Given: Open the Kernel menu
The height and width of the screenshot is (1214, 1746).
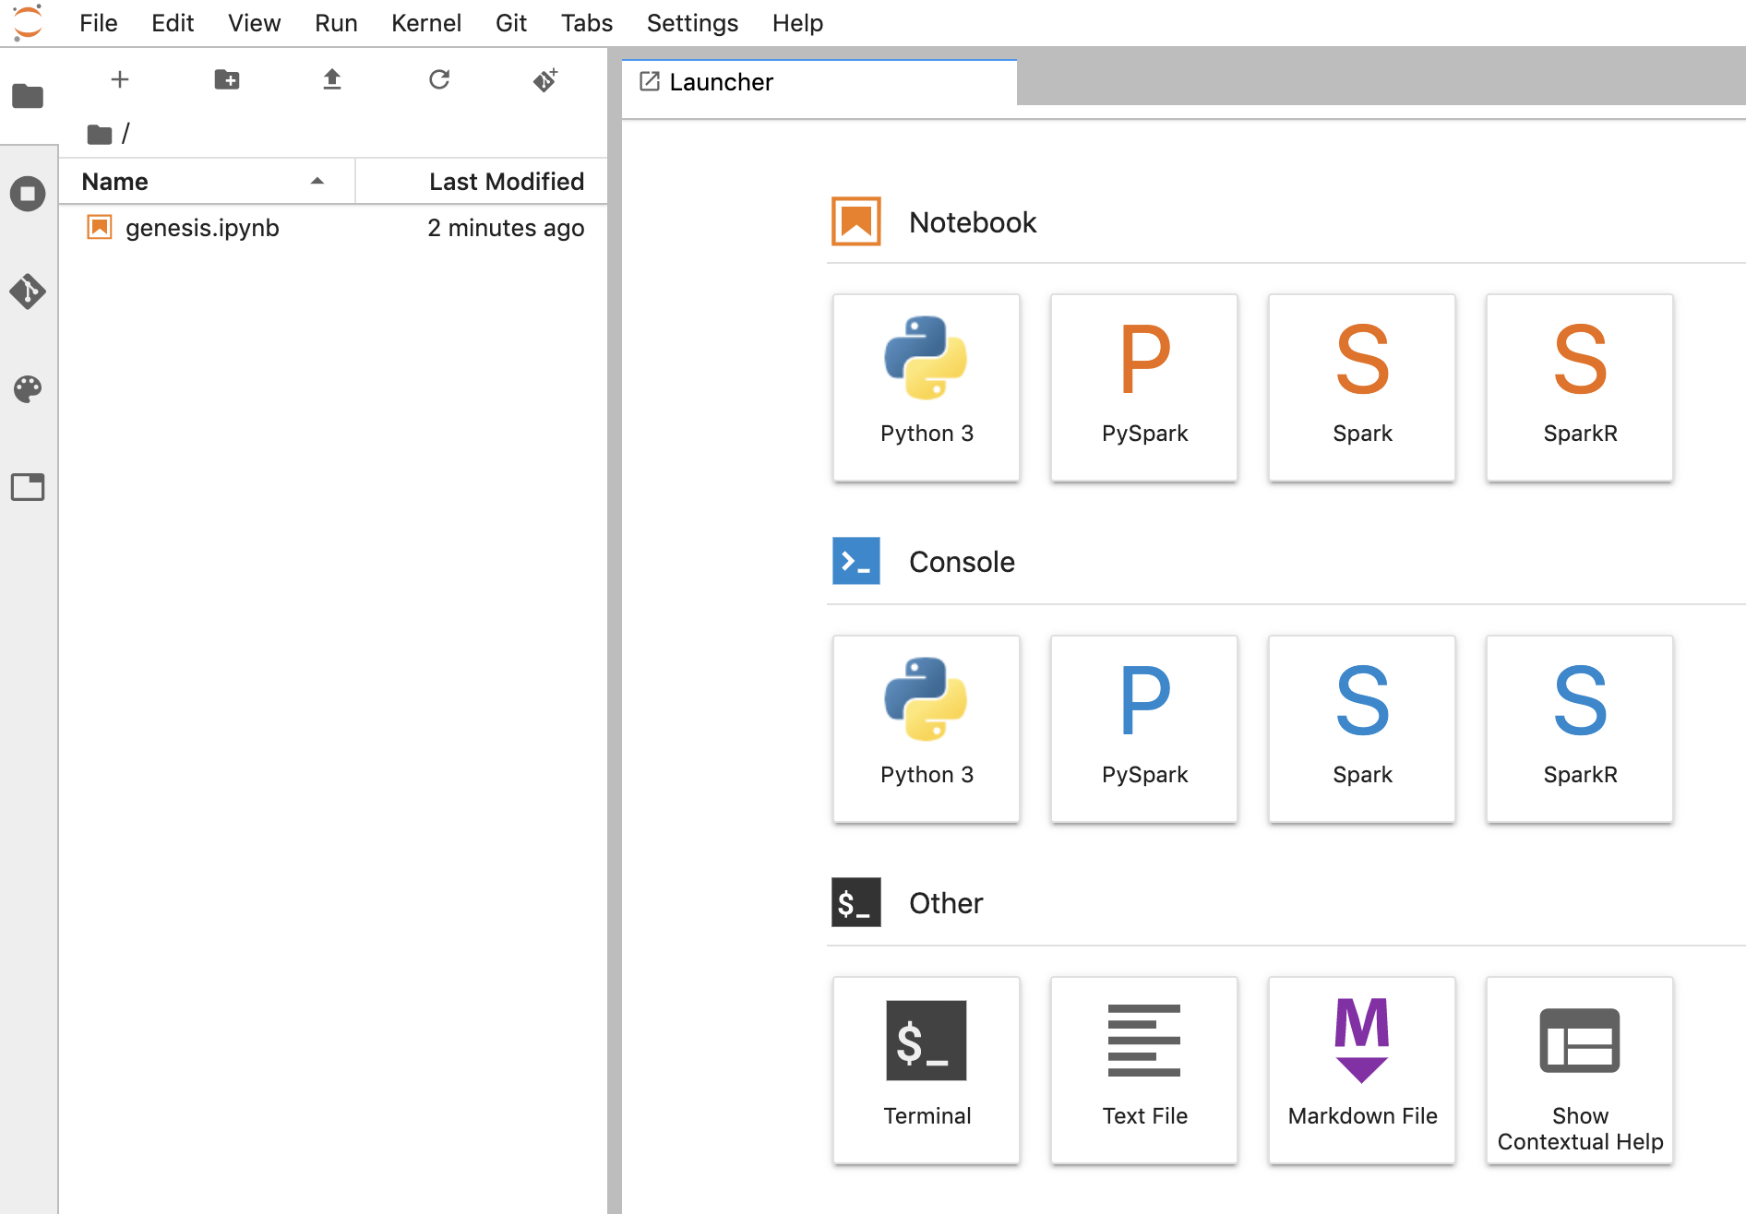Looking at the screenshot, I should pos(425,23).
